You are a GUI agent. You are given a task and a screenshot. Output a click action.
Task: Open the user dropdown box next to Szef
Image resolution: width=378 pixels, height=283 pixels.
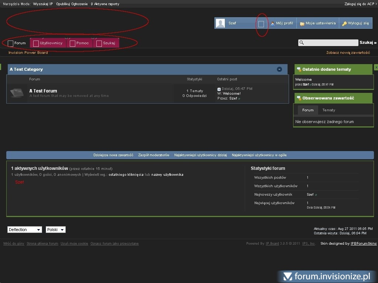pyautogui.click(x=261, y=24)
